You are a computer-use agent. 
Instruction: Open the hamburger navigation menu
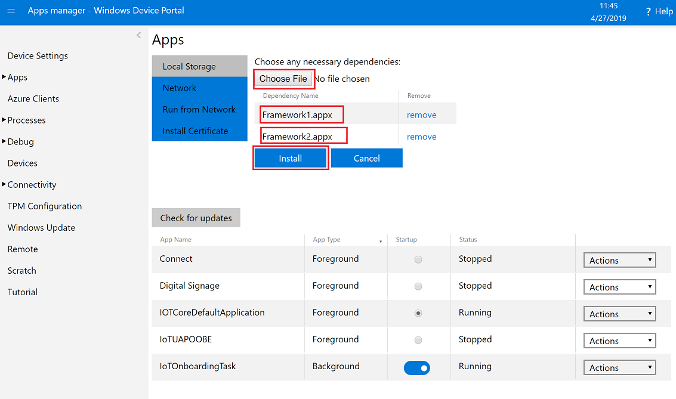[11, 11]
